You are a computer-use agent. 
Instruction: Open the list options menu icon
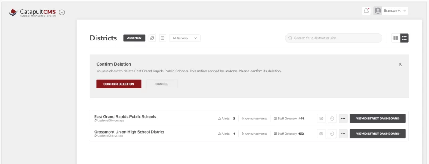pos(163,38)
